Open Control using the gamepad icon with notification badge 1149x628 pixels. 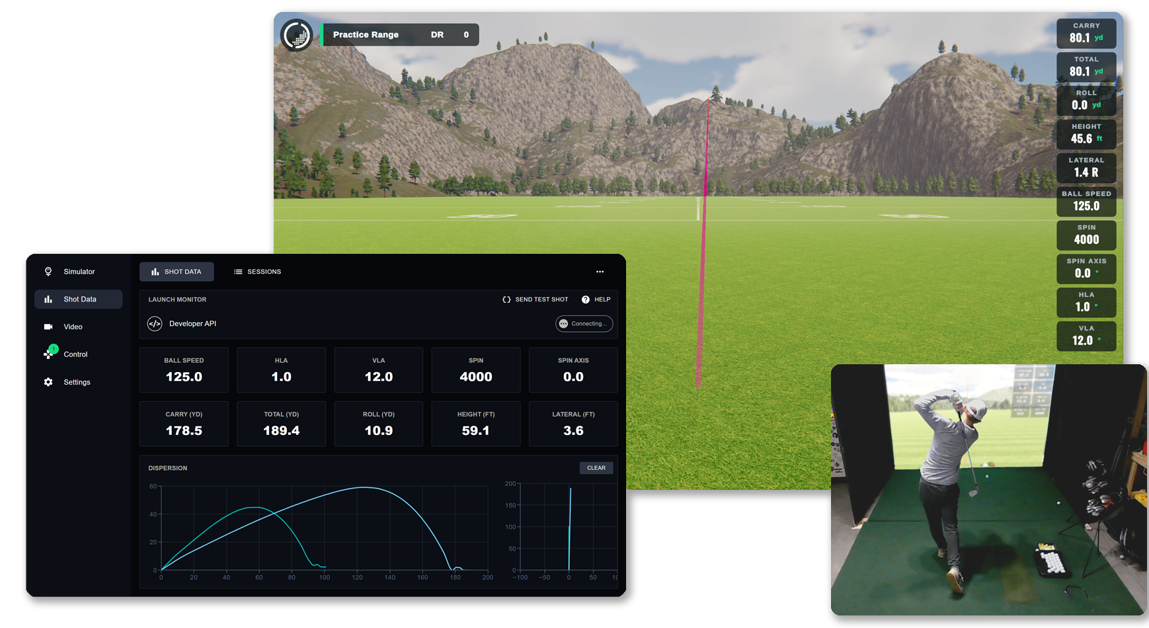[x=48, y=354]
